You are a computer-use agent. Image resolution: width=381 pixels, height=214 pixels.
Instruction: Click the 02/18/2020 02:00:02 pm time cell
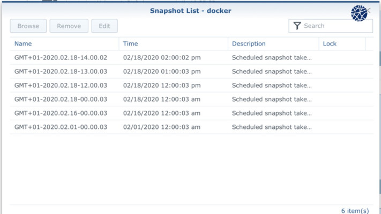[x=162, y=58]
